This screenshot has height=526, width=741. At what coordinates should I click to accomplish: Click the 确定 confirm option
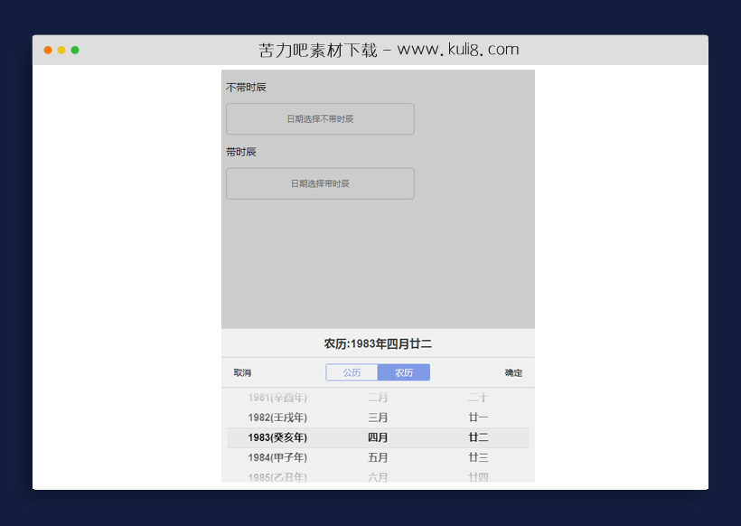click(511, 372)
